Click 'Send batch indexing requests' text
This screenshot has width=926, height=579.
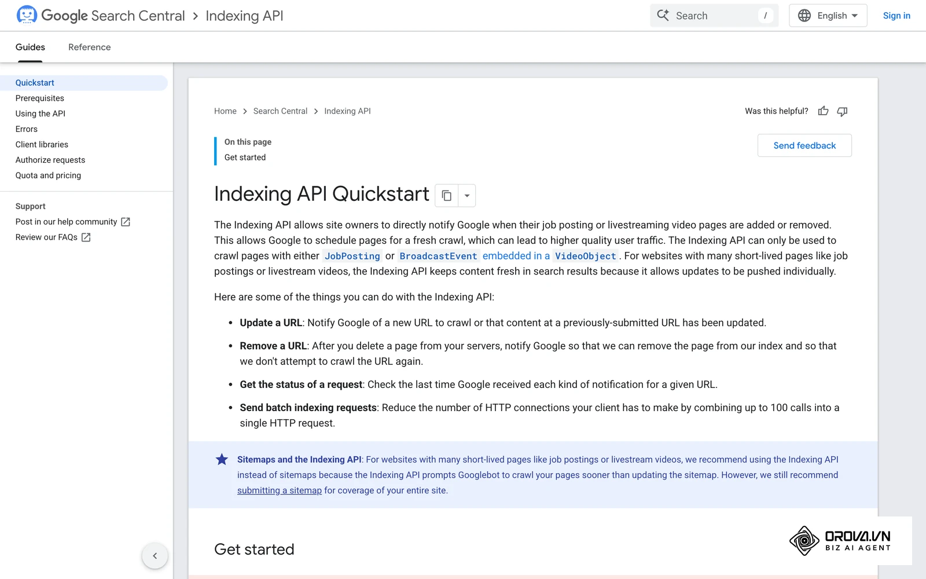tap(308, 408)
